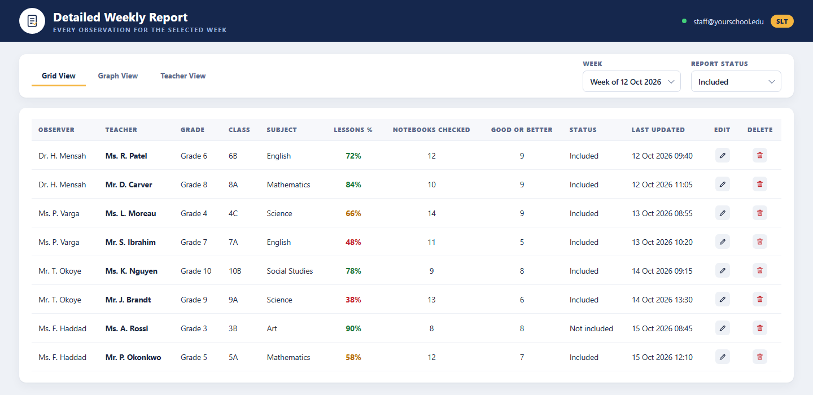Image resolution: width=813 pixels, height=395 pixels.
Task: Delete Ms. A. Rossi's Art observation
Action: click(759, 328)
